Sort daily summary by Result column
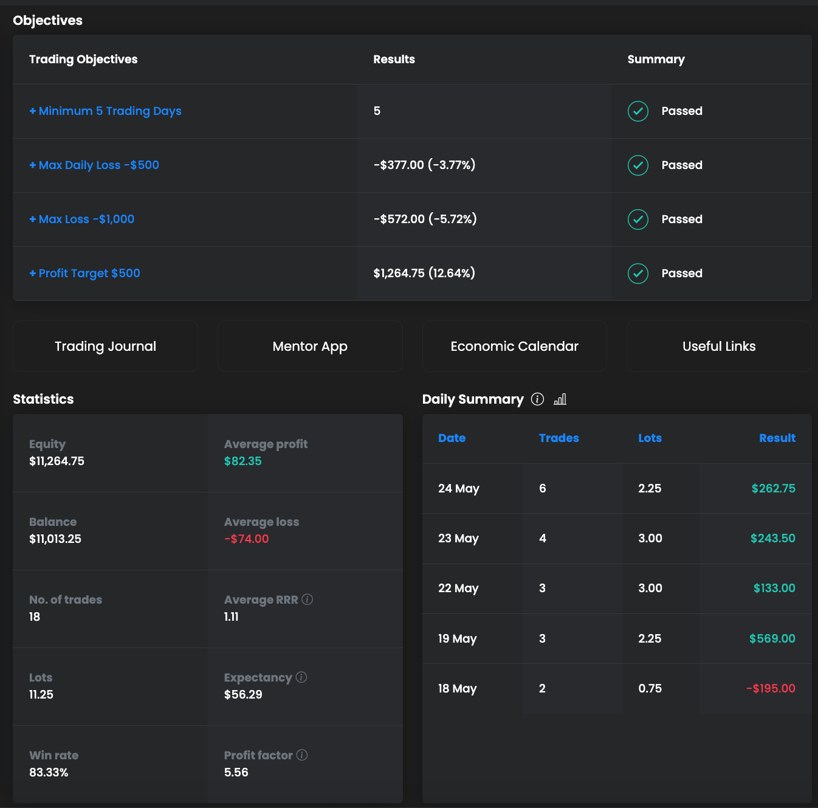This screenshot has height=808, width=818. coord(777,438)
